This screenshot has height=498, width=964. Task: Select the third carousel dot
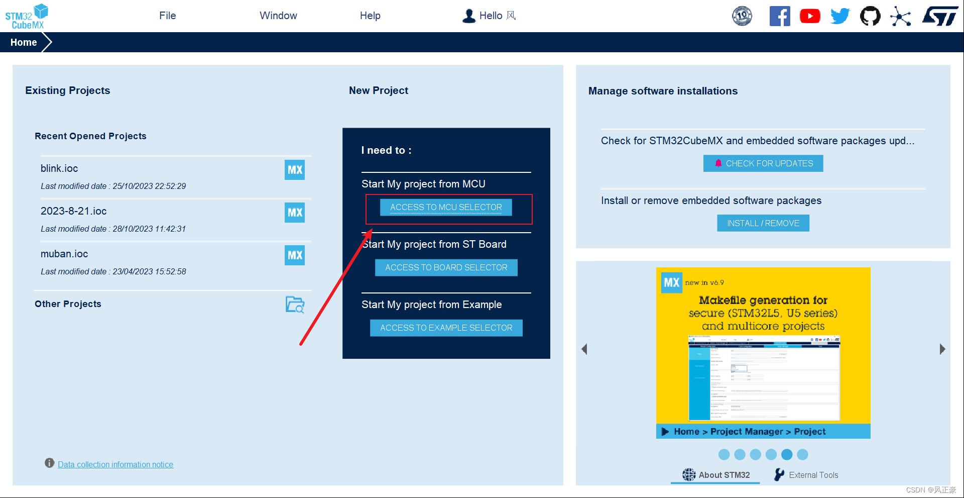point(756,454)
